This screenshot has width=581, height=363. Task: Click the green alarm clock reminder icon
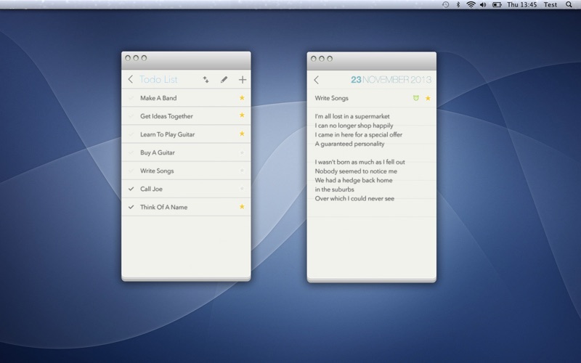click(x=415, y=98)
